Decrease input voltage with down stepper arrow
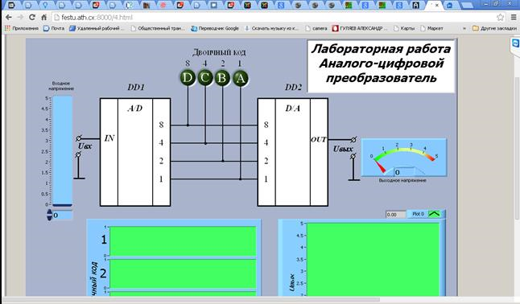The width and height of the screenshot is (520, 304). point(49,218)
